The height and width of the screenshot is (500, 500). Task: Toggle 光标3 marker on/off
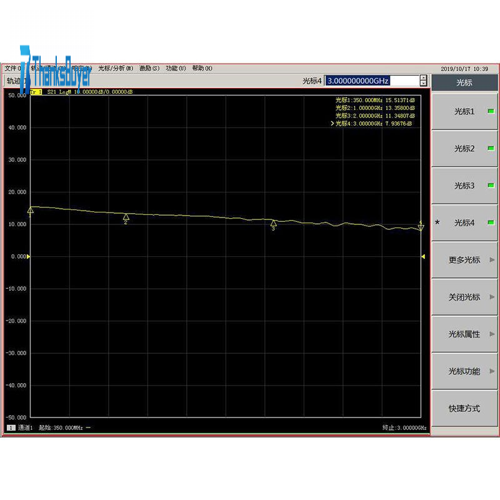click(x=464, y=186)
